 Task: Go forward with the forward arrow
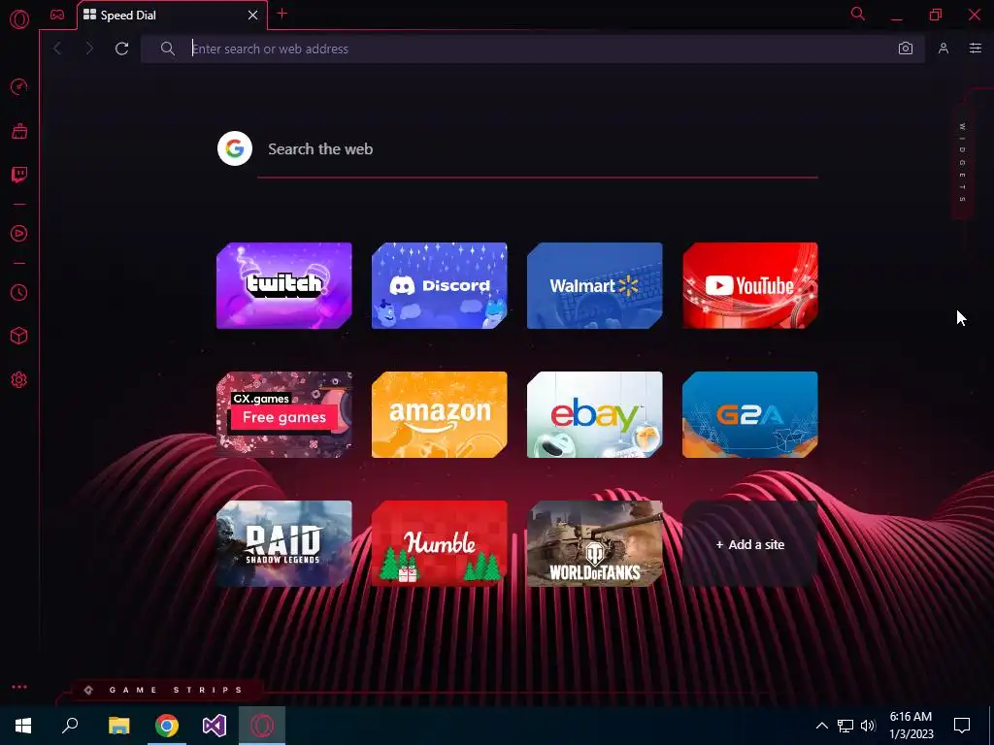89,49
